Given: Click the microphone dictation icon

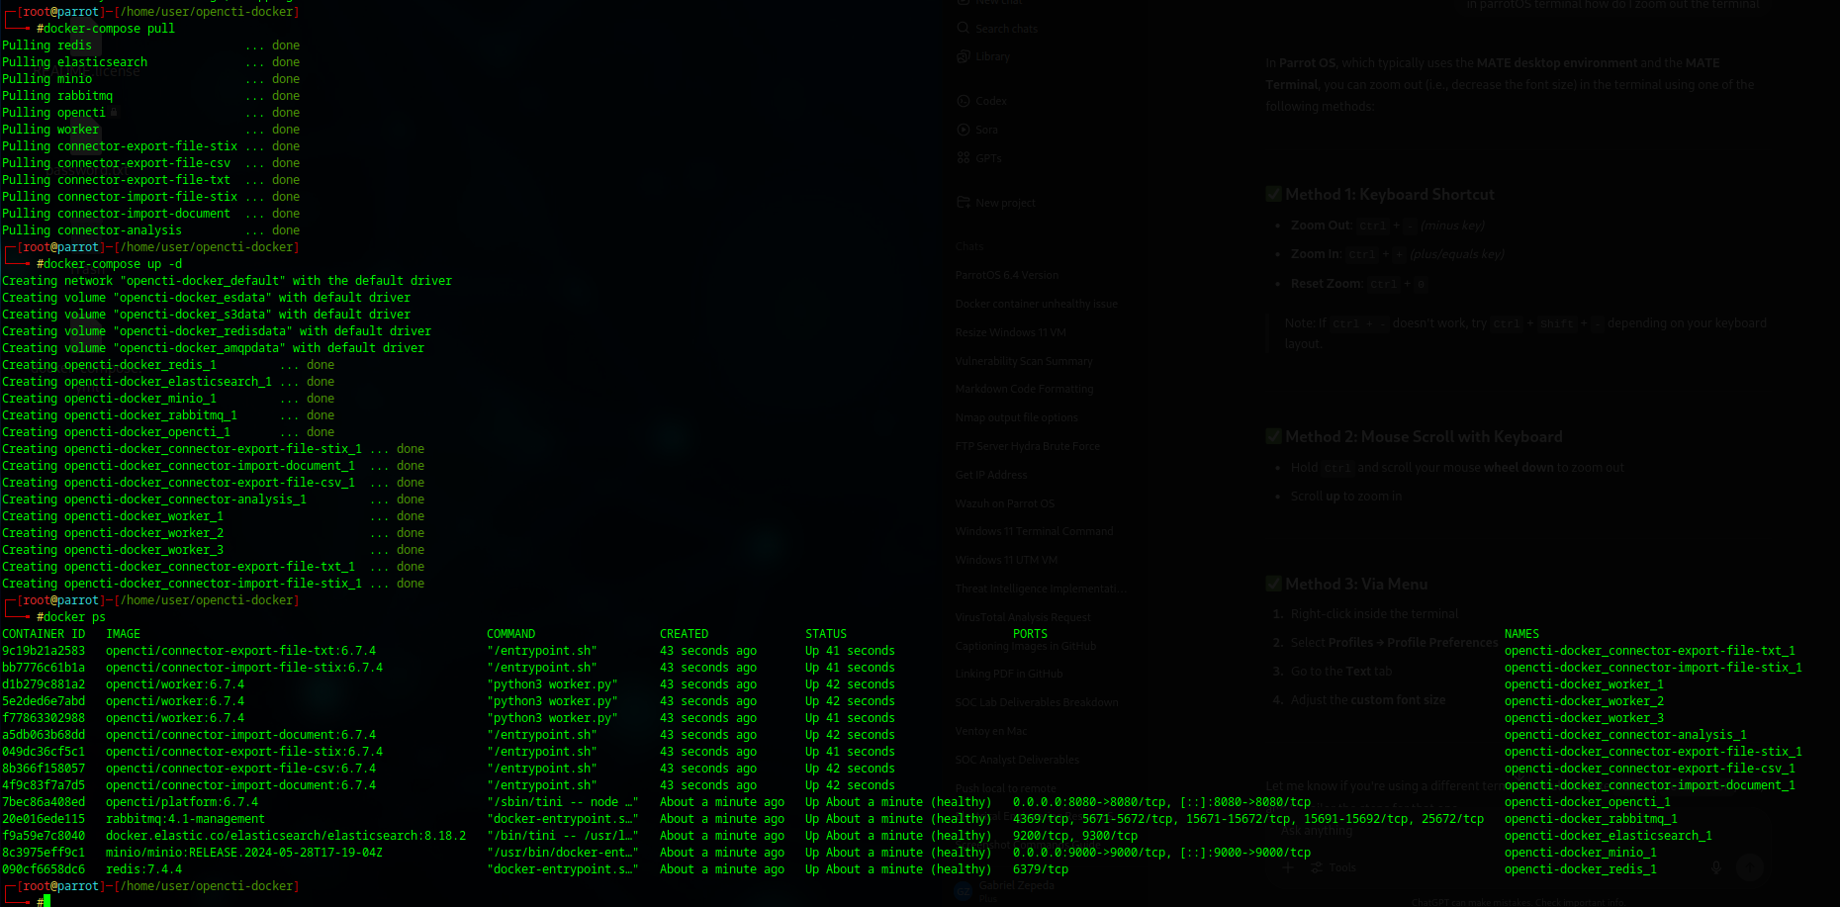Looking at the screenshot, I should [x=1715, y=867].
